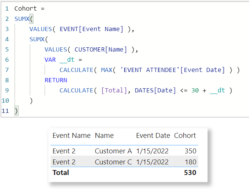The height and width of the screenshot is (189, 249).
Task: Click the RETURN keyword
Action: point(56,80)
